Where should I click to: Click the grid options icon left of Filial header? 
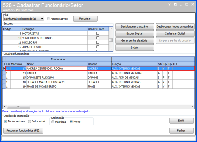point(4,64)
